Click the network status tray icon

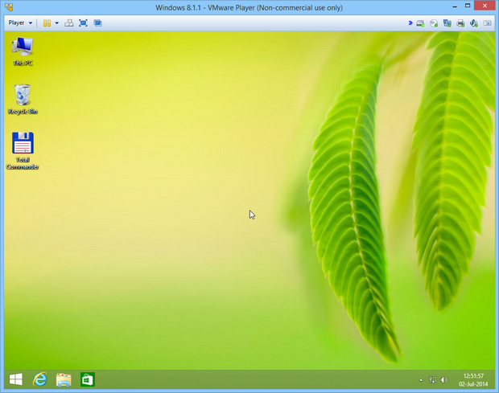coord(432,379)
